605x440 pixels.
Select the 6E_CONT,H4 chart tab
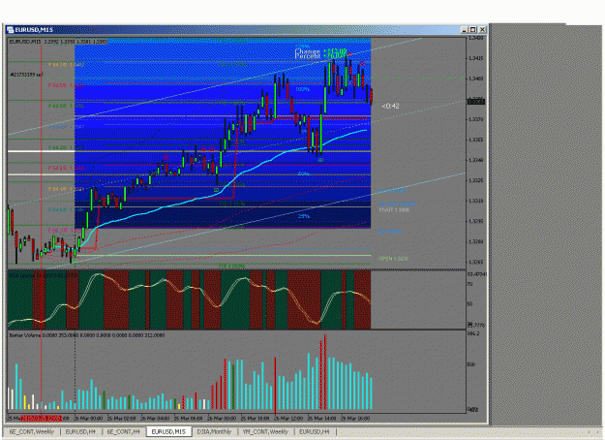tap(124, 431)
